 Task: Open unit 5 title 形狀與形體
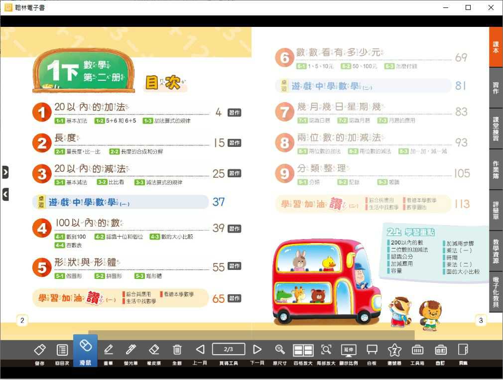tap(87, 262)
